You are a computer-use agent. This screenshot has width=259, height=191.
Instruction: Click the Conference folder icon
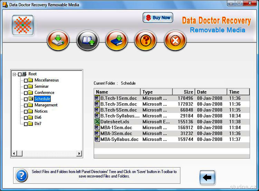click(x=30, y=93)
